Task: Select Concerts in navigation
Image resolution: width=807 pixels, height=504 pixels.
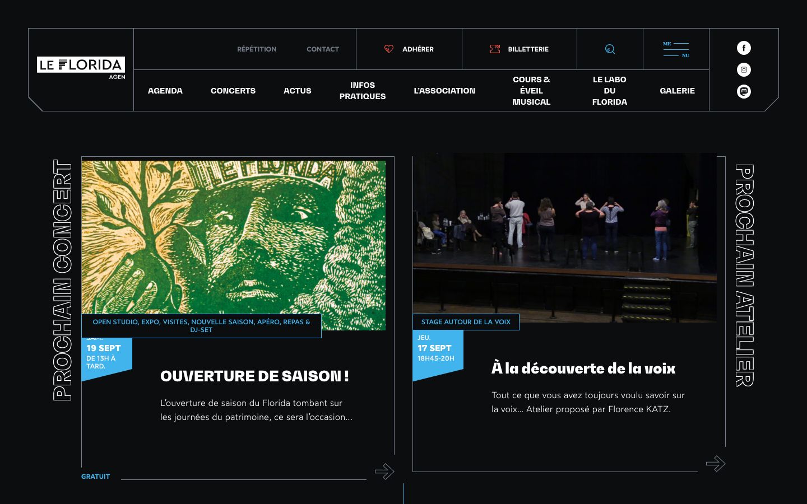Action: [x=233, y=91]
